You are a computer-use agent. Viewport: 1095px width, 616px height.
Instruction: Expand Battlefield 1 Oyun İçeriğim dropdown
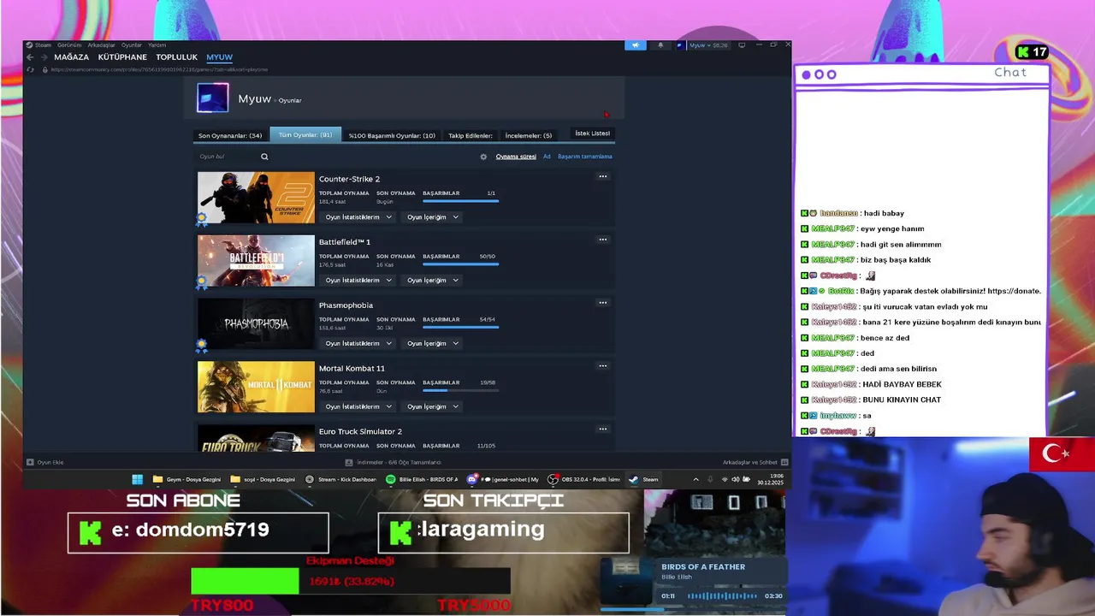pos(433,281)
